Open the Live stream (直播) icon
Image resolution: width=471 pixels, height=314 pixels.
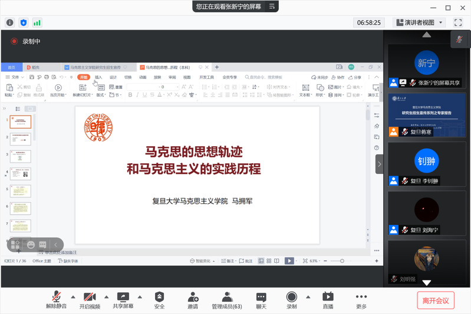point(328,300)
